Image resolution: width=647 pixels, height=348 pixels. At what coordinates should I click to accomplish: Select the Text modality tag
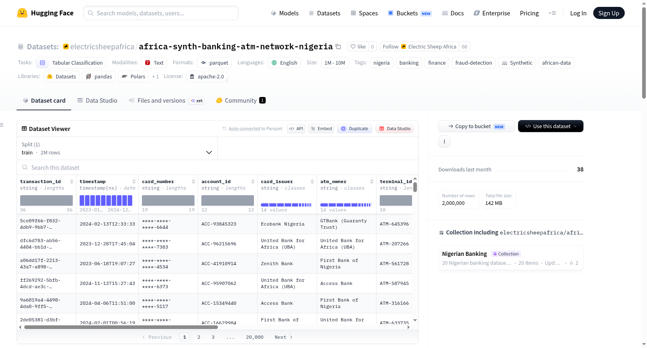154,63
